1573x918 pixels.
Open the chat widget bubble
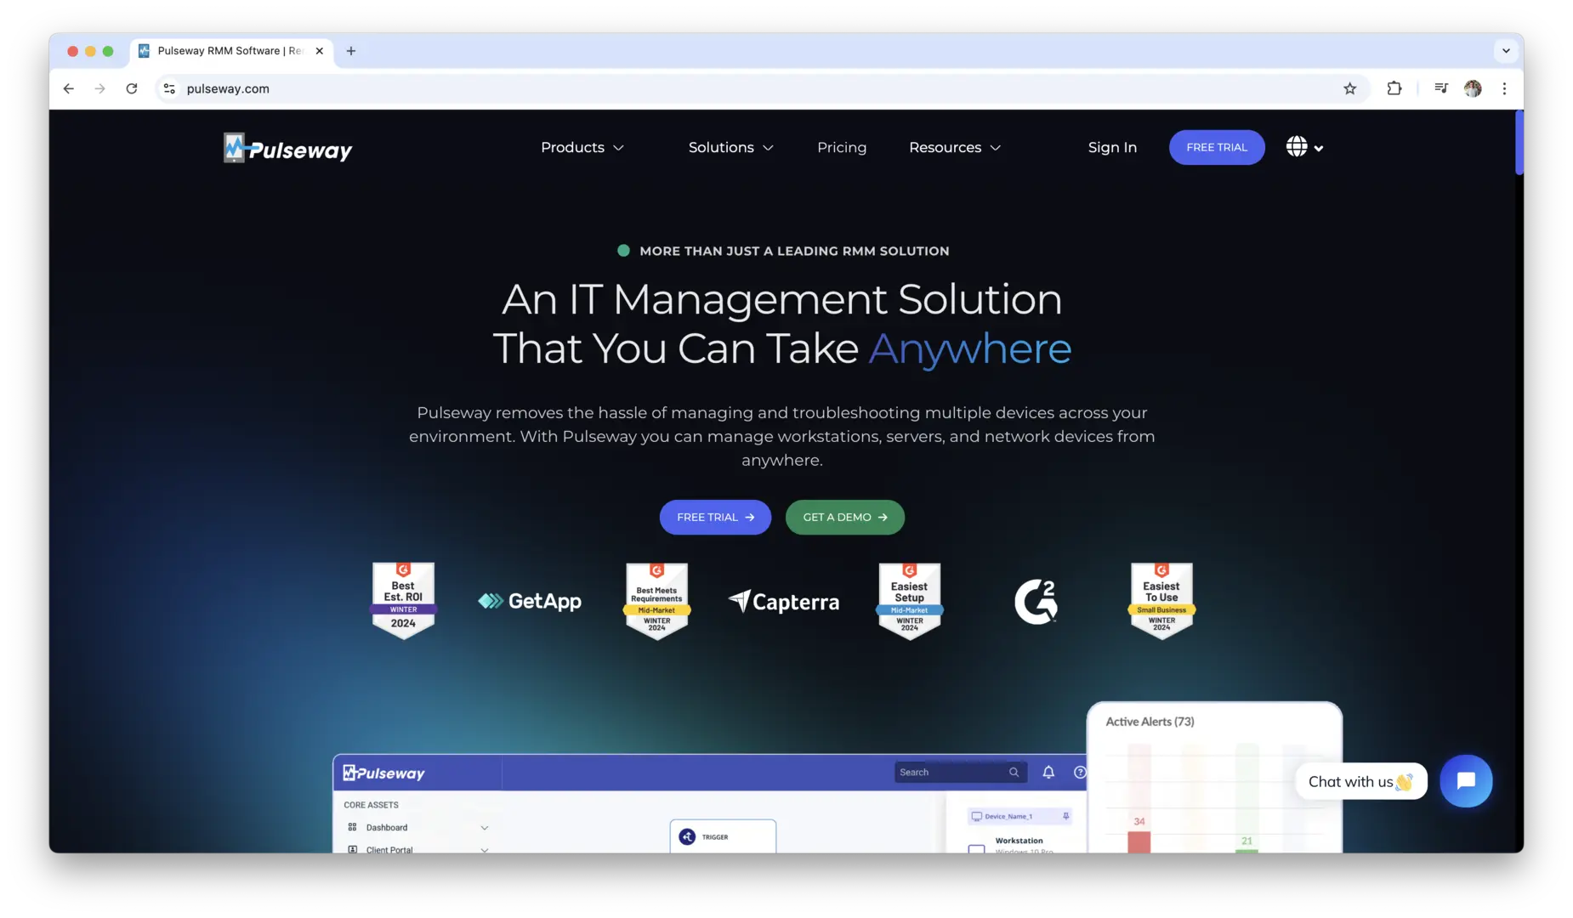click(1466, 781)
